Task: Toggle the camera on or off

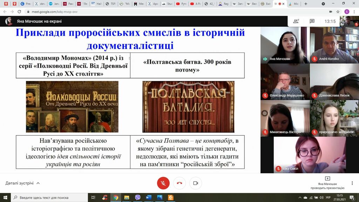Action: click(196, 183)
